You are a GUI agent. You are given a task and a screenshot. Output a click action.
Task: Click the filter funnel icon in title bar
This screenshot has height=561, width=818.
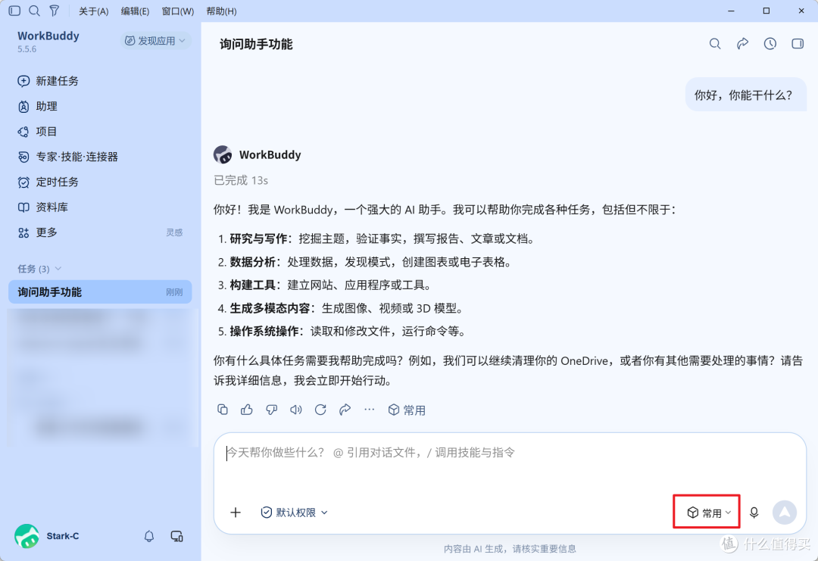point(55,11)
